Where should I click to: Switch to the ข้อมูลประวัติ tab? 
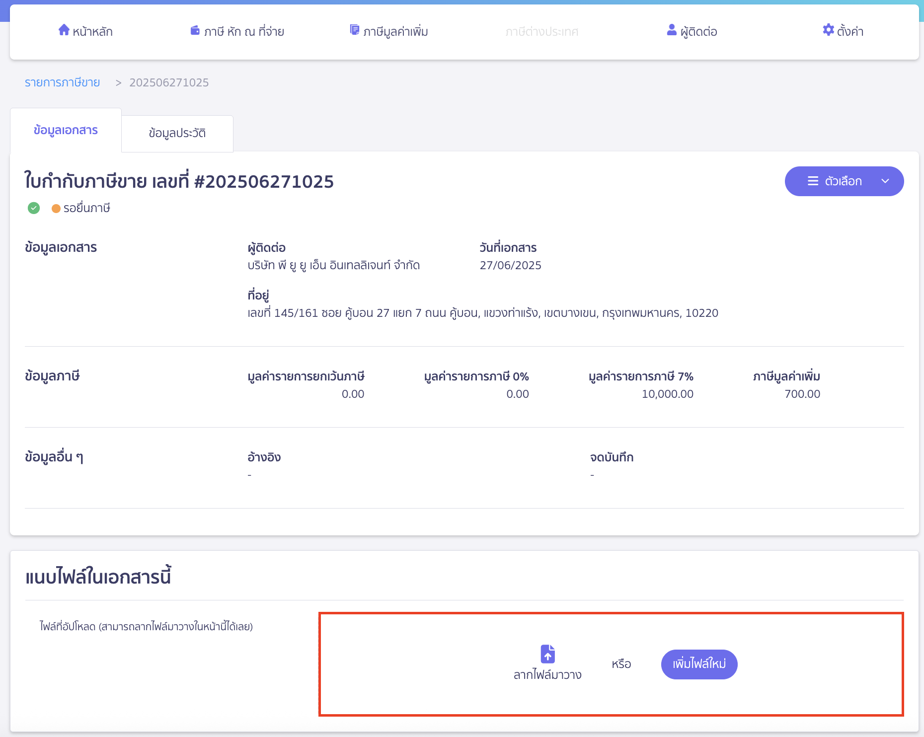tap(177, 133)
